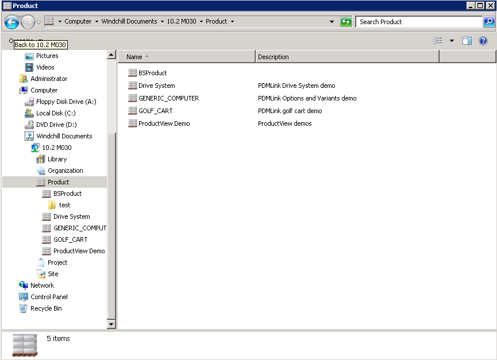Open the address bar history dropdown

332,21
